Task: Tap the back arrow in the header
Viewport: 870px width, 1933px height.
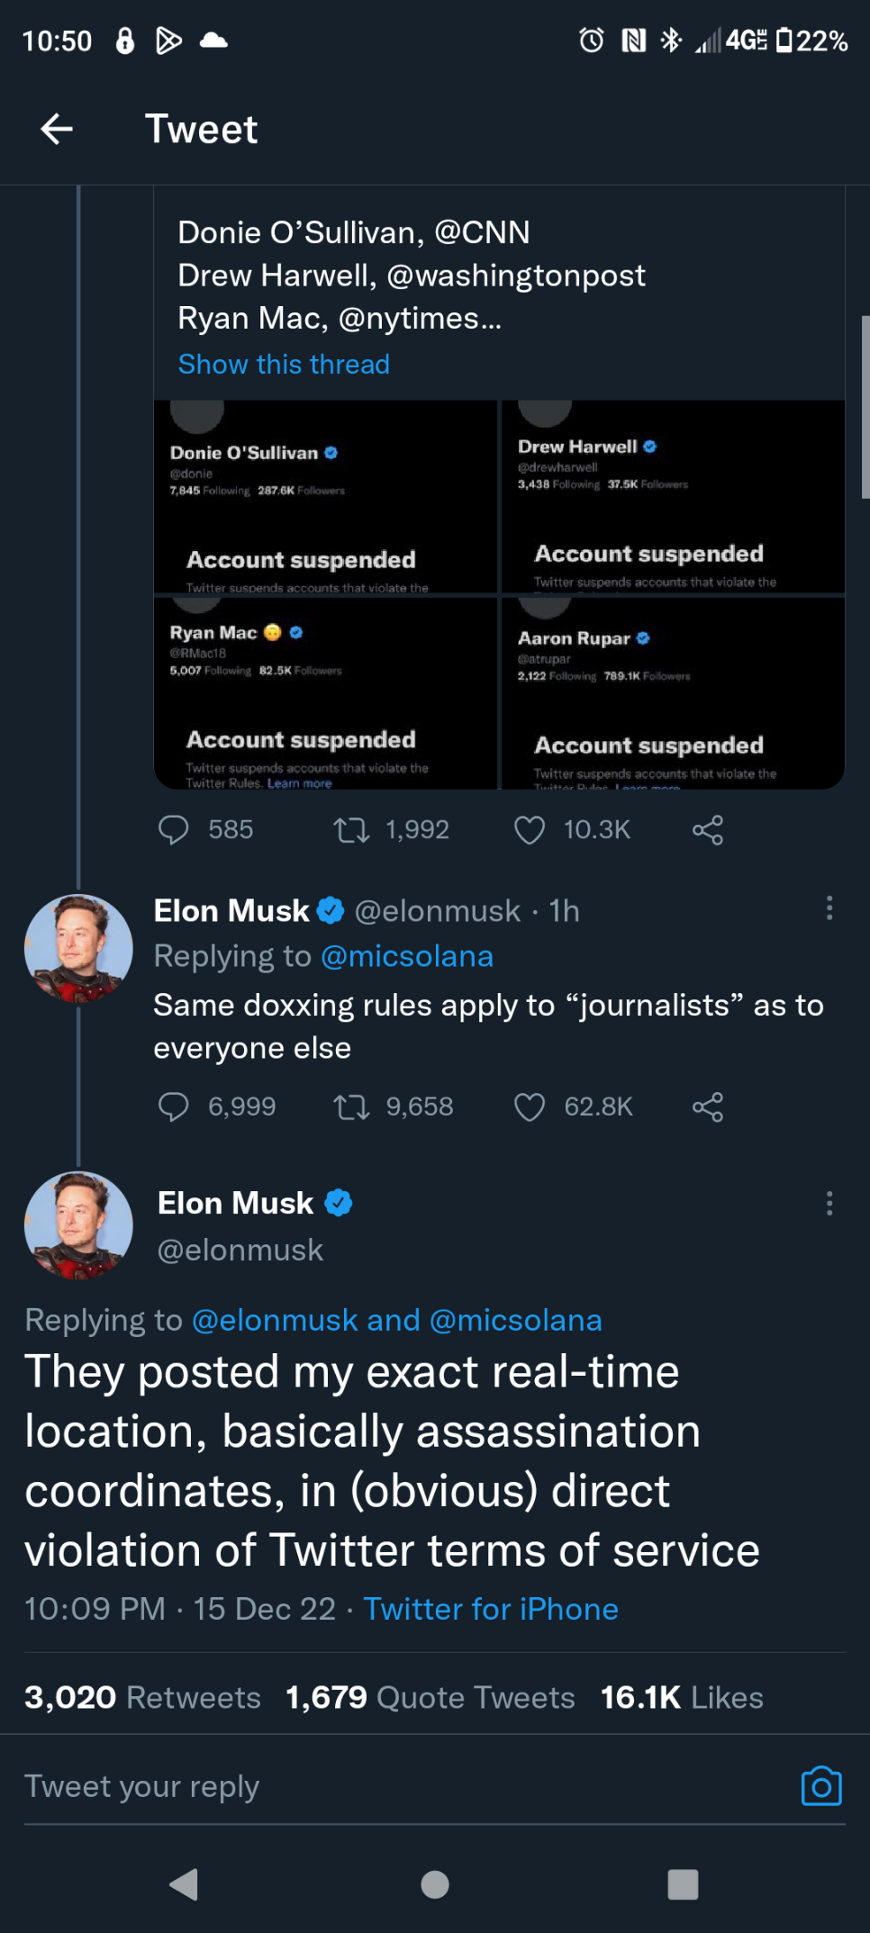Action: pyautogui.click(x=57, y=129)
